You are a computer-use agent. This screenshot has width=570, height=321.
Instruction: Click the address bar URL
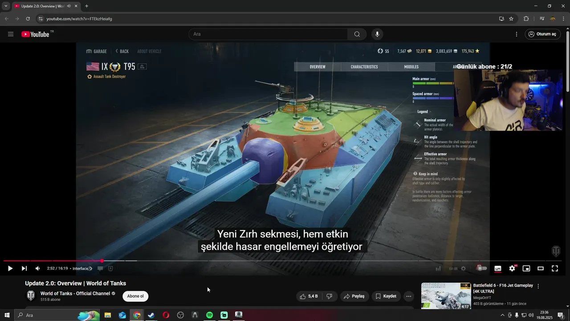pyautogui.click(x=79, y=19)
